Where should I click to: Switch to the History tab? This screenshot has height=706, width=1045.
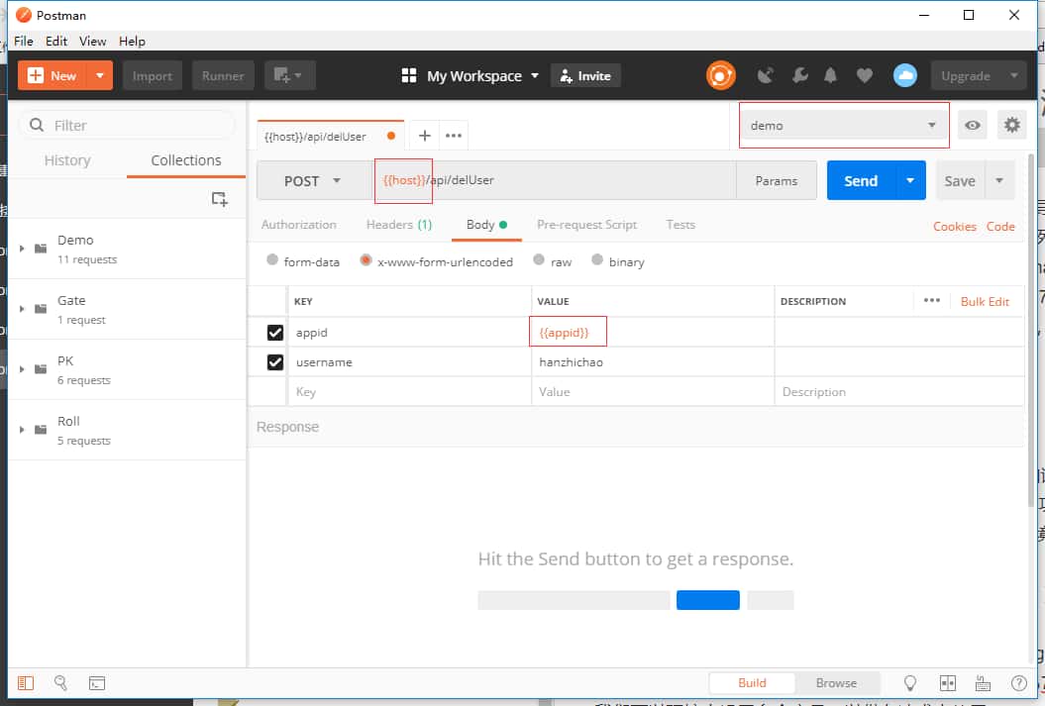point(67,160)
